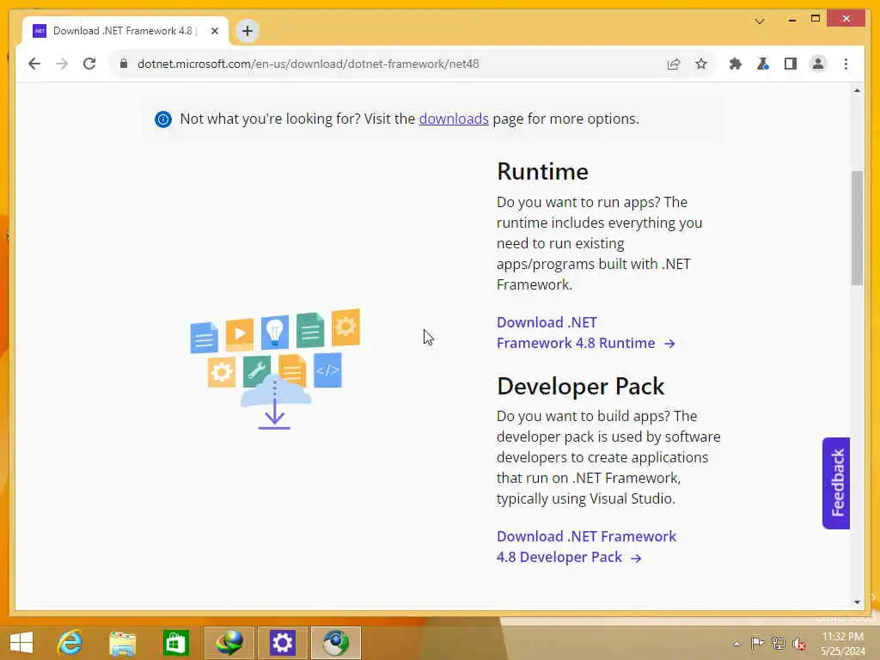Switch to the Chromium browser taskbar icon

pyautogui.click(x=336, y=643)
